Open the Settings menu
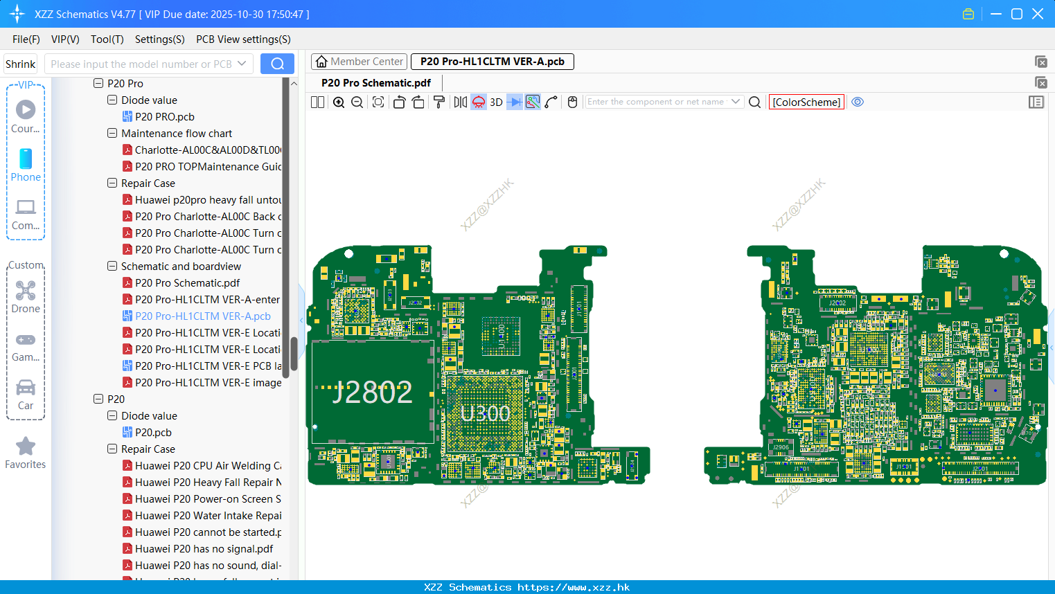The width and height of the screenshot is (1055, 594). click(160, 39)
